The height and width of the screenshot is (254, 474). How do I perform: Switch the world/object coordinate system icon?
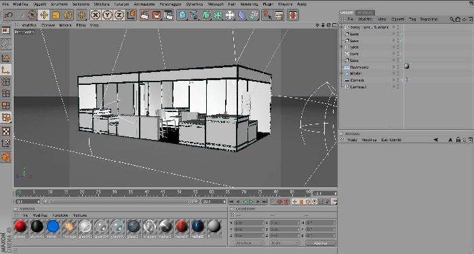click(x=131, y=15)
